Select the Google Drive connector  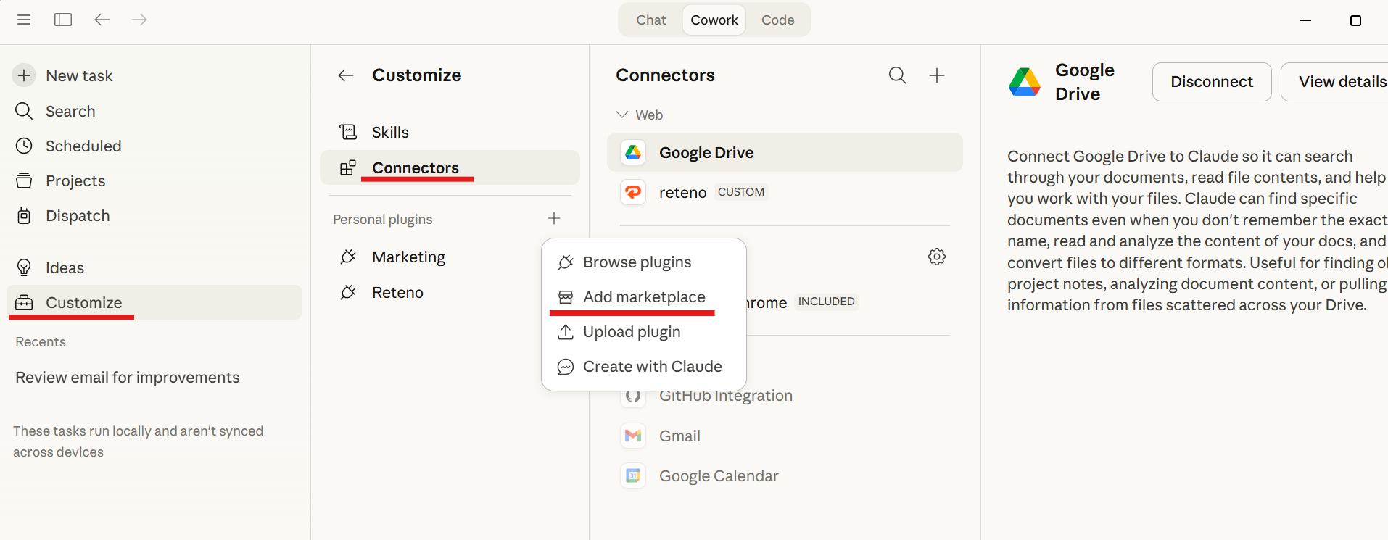pyautogui.click(x=785, y=152)
